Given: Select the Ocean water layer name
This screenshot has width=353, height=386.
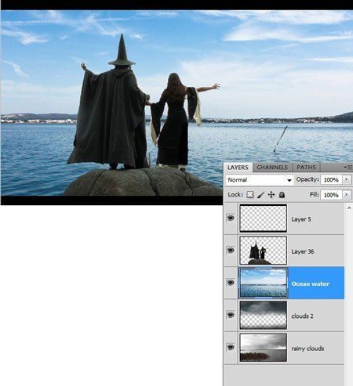Looking at the screenshot, I should click(x=311, y=284).
